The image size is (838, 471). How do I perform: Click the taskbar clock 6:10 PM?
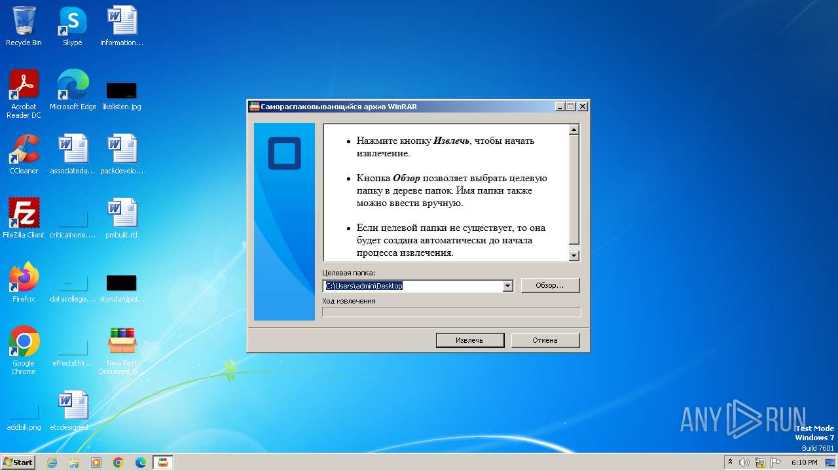click(805, 462)
